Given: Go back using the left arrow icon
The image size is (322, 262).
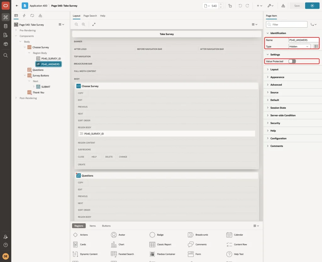Looking at the screenshot, I should (x=17, y=6).
